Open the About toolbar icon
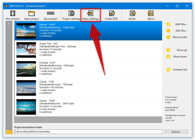This screenshot has height=140, width=195. pos(151,13)
